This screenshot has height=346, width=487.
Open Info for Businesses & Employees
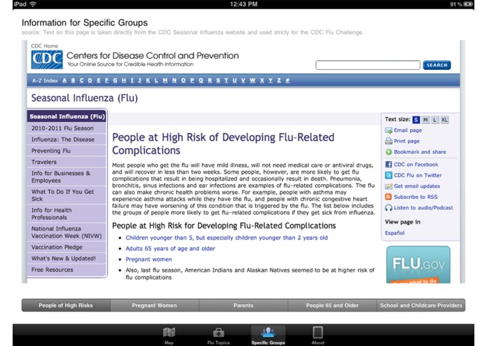pos(67,177)
